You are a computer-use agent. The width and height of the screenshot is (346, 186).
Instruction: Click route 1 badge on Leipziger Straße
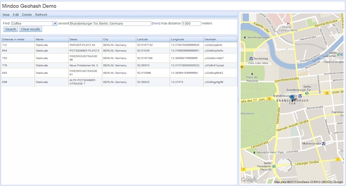click(x=338, y=159)
